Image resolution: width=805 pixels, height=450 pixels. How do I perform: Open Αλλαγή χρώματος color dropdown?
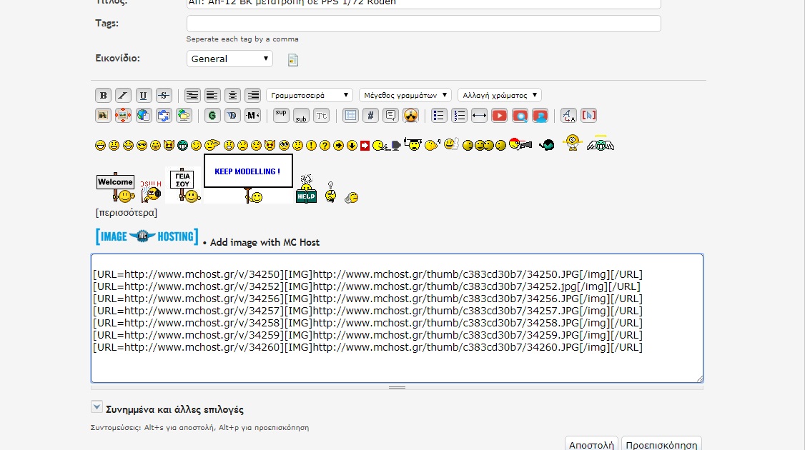coord(500,96)
